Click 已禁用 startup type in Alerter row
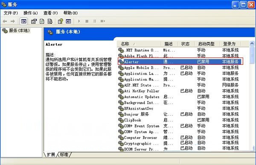This screenshot has height=165, width=256. coord(203,62)
